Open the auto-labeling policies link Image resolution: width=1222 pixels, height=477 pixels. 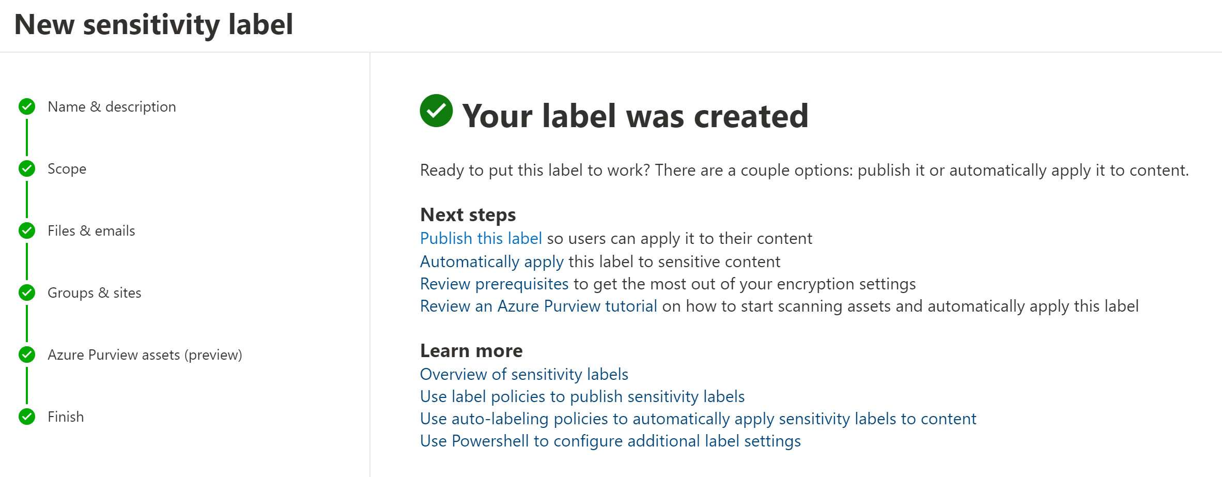click(x=698, y=419)
